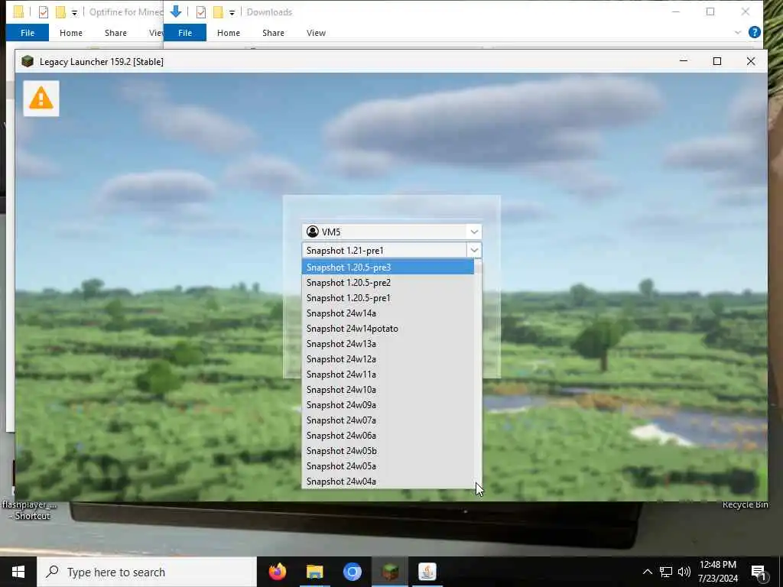Click the network tray icon
The height and width of the screenshot is (587, 783).
click(x=666, y=572)
